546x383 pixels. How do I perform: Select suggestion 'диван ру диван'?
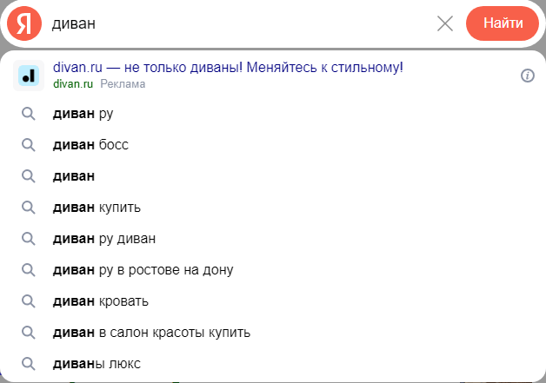click(x=104, y=239)
